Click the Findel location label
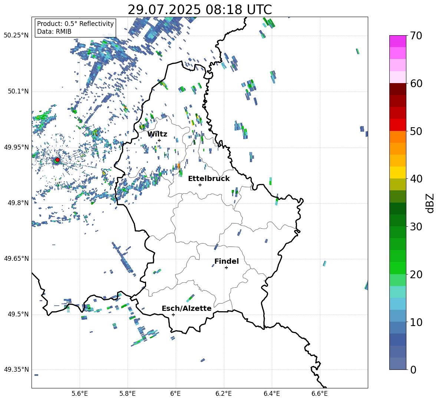439x401 pixels. [x=227, y=261]
